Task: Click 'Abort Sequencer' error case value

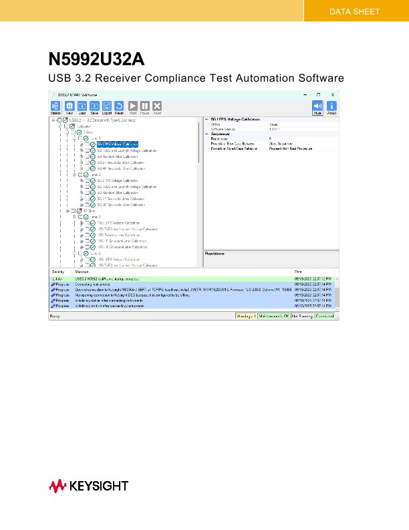Action: [x=303, y=144]
